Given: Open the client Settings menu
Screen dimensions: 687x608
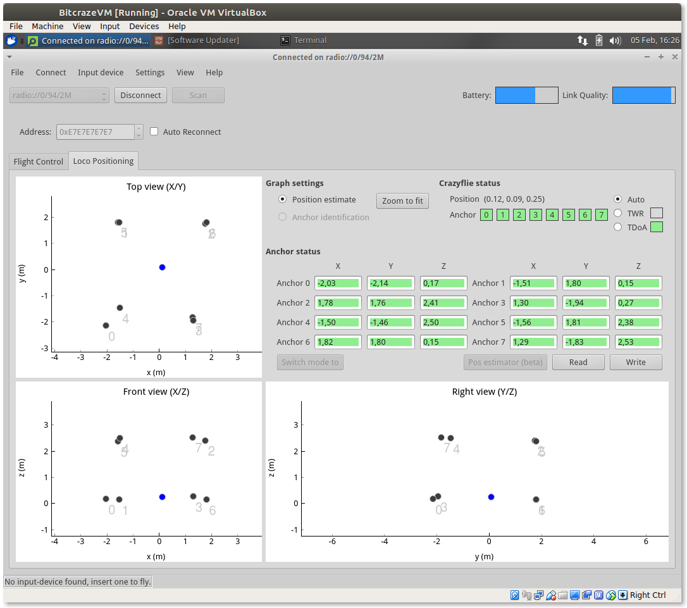Looking at the screenshot, I should (150, 72).
